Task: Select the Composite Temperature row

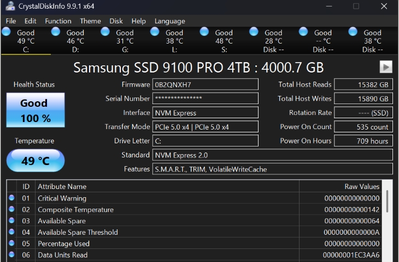Action: pos(194,210)
